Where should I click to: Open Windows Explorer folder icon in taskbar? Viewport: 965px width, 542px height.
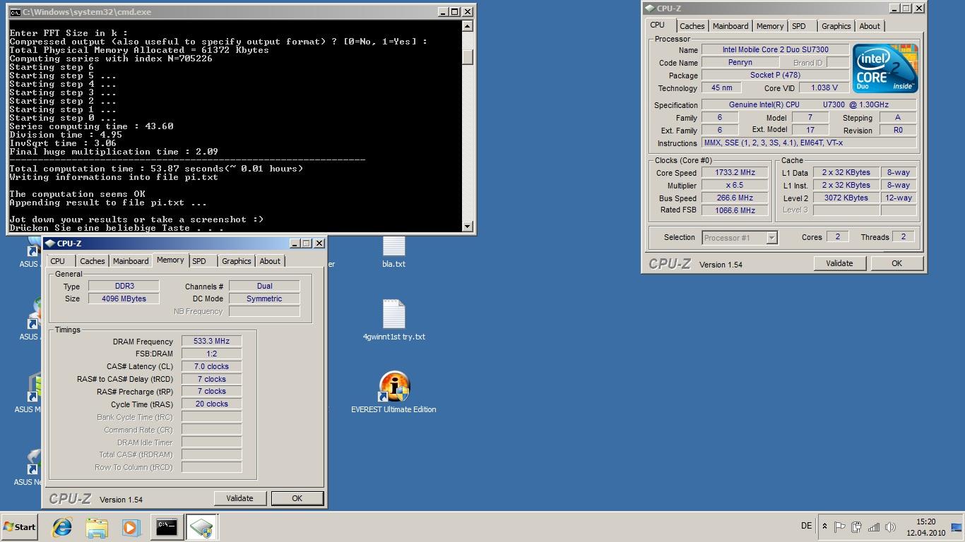click(x=97, y=526)
